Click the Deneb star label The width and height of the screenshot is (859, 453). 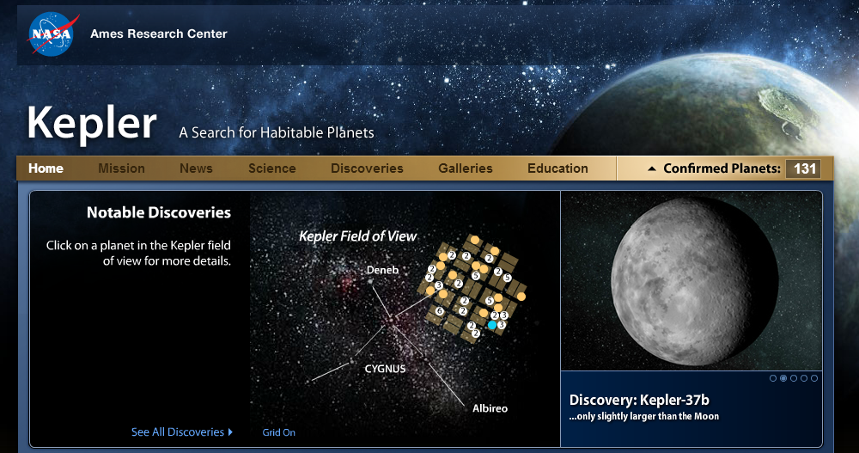[x=382, y=270]
